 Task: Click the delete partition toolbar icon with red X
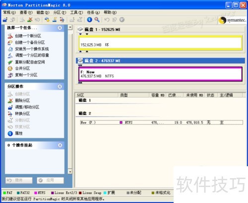pyautogui.click(x=30, y=19)
